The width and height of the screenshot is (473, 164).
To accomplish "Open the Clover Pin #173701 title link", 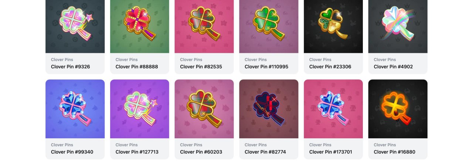I will point(331,152).
